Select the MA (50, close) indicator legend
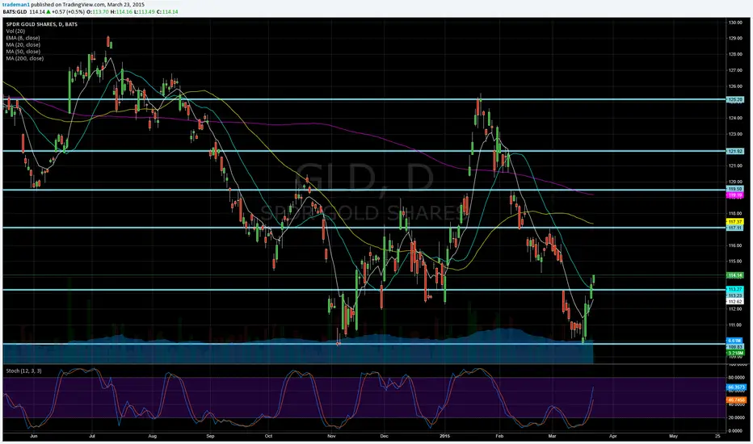The image size is (753, 444). click(x=23, y=52)
